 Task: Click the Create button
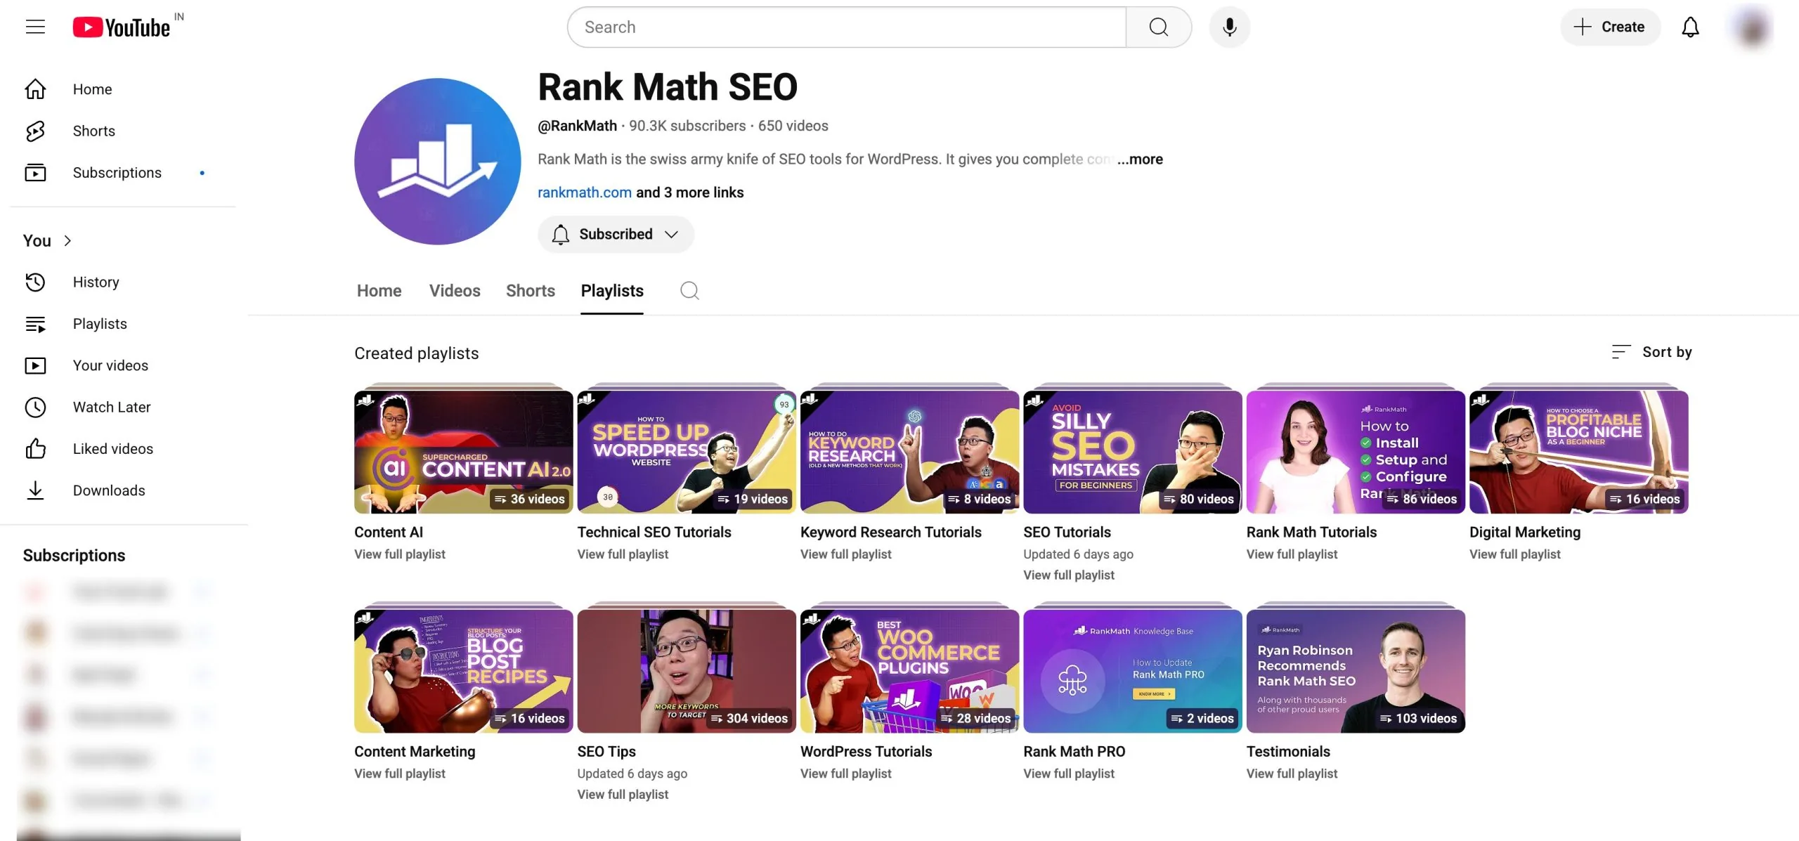click(1610, 27)
